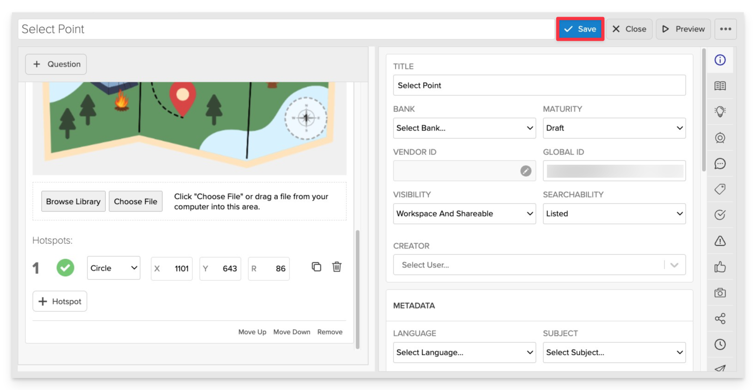Click the Save button

[x=580, y=29]
